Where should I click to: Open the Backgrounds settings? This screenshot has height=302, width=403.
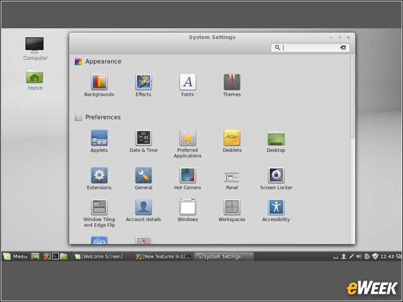click(99, 86)
